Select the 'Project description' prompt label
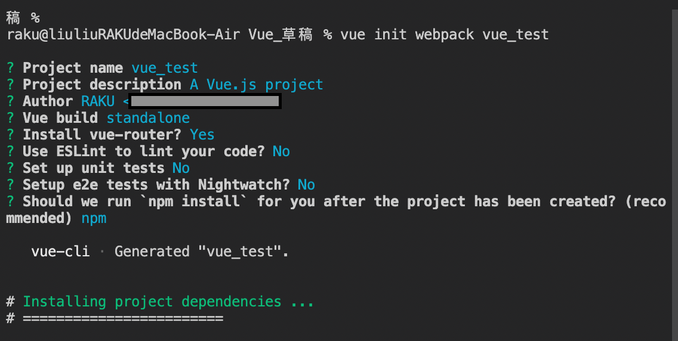Screen dimensions: 678x341 point(101,85)
